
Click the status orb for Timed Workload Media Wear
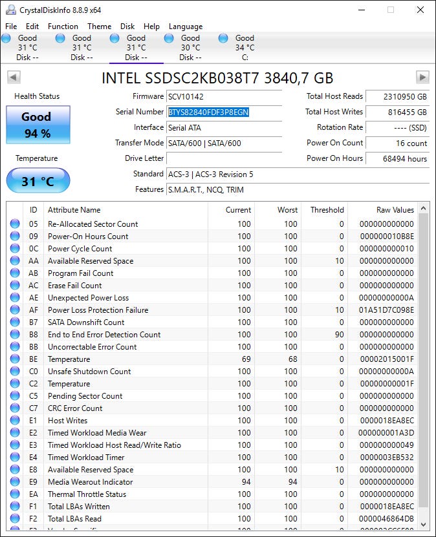[15, 432]
